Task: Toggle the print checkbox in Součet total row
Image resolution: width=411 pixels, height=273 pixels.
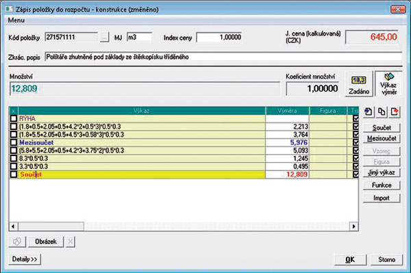Action: click(356, 174)
